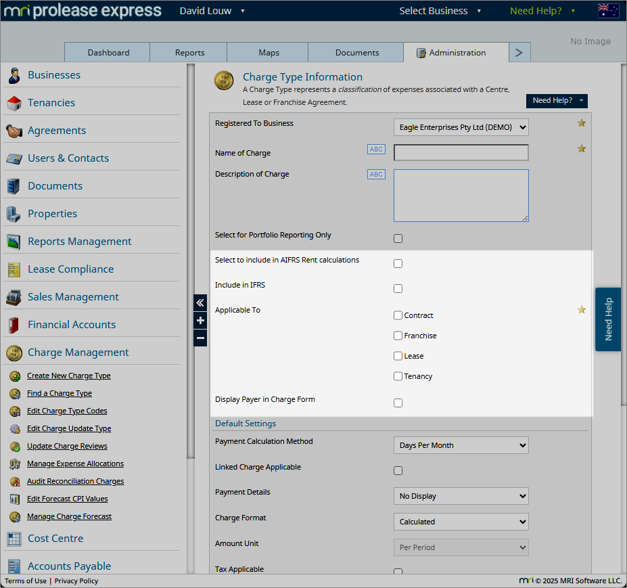The image size is (627, 588).
Task: Click the plus button on the panel divider
Action: click(x=200, y=321)
